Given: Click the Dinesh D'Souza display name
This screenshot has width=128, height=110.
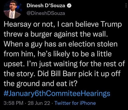Looking at the screenshot, I should pyautogui.click(x=46, y=6).
